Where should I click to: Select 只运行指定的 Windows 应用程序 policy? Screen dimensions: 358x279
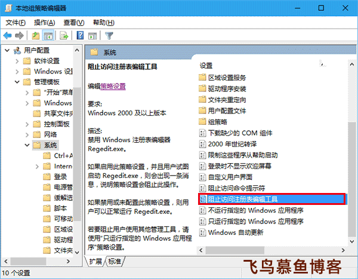252,222
